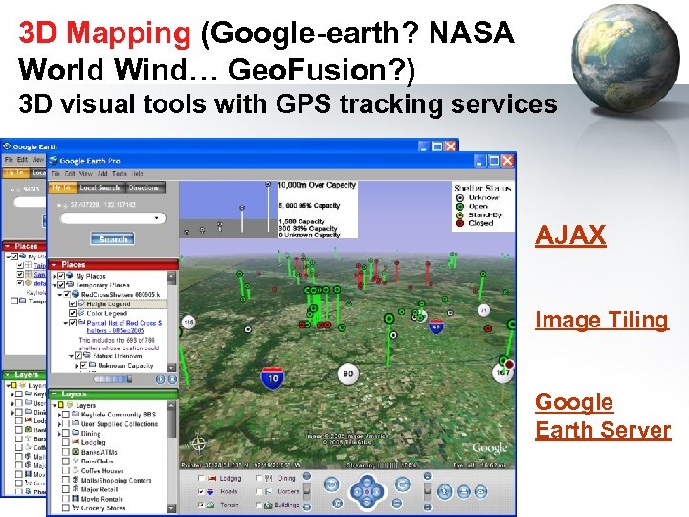Image resolution: width=689 pixels, height=517 pixels.
Task: Click the email round button in the bottom toolbar
Action: coord(480,492)
